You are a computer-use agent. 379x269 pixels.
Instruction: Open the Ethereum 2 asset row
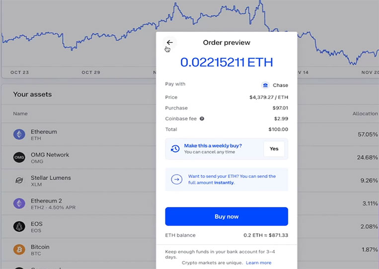click(78, 204)
